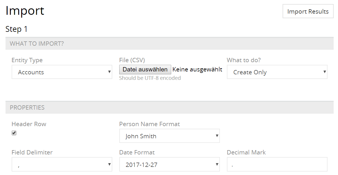Uncheck the Header Row checkbox
Image resolution: width=338 pixels, height=175 pixels.
click(x=14, y=133)
